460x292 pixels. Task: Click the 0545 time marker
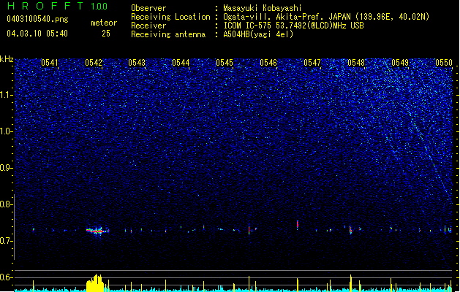[x=225, y=63]
